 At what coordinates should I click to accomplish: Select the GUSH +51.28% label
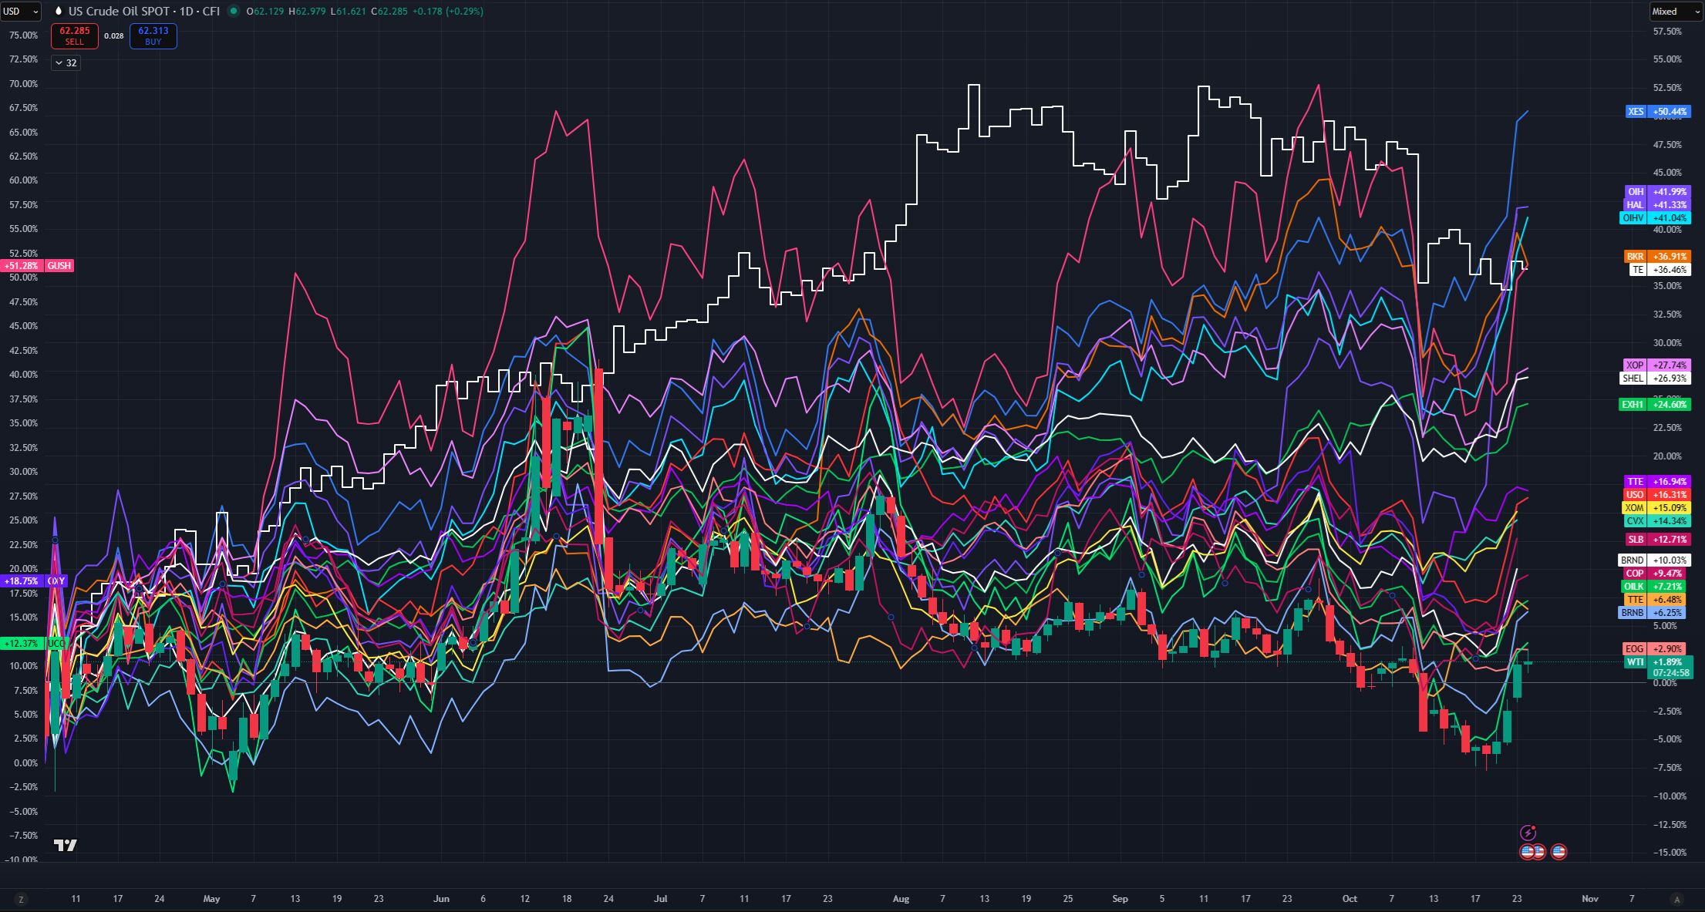pos(39,266)
